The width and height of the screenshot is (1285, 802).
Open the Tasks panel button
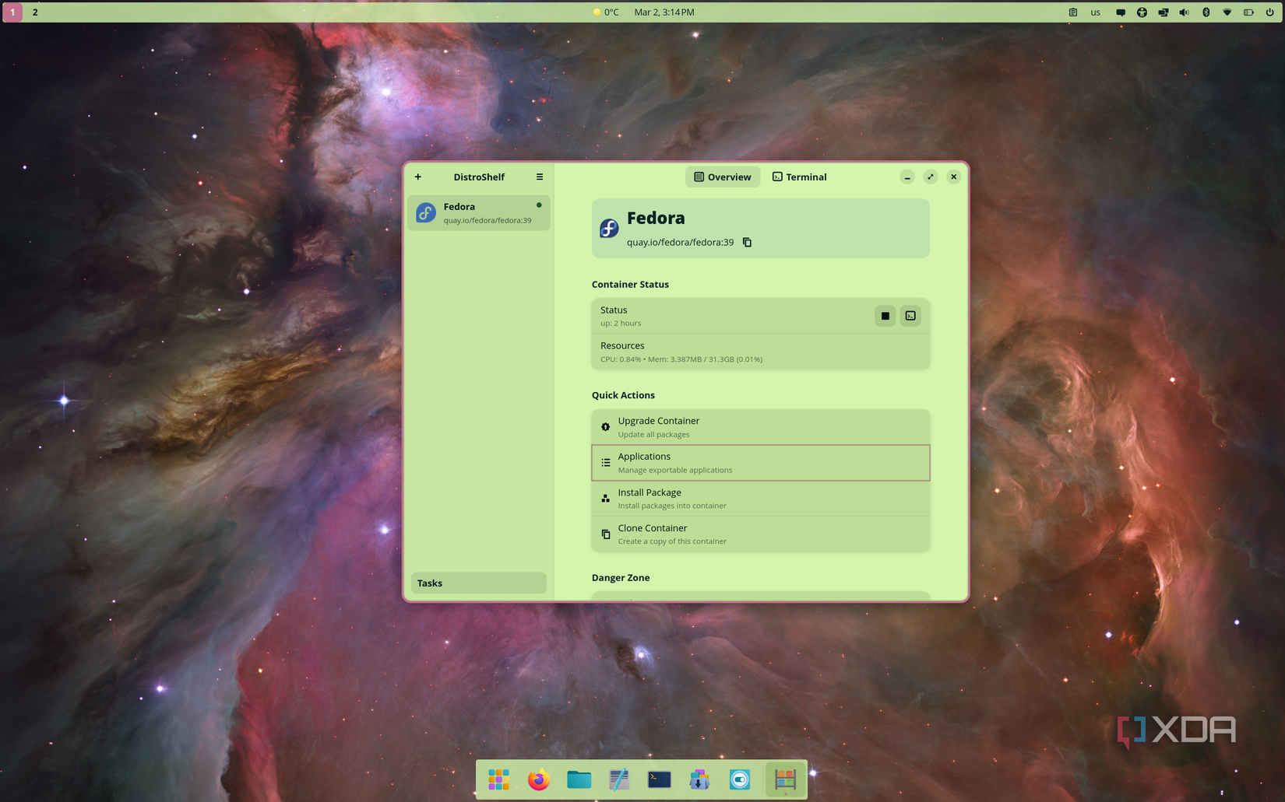tap(479, 583)
